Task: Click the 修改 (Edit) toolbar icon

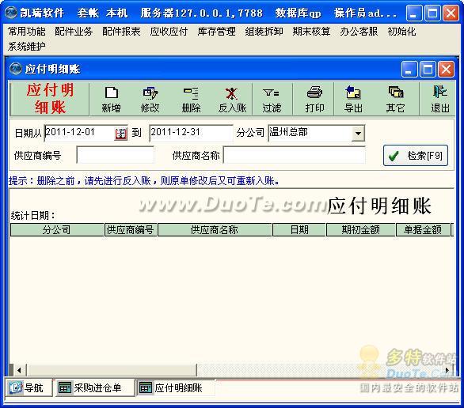Action: click(150, 100)
